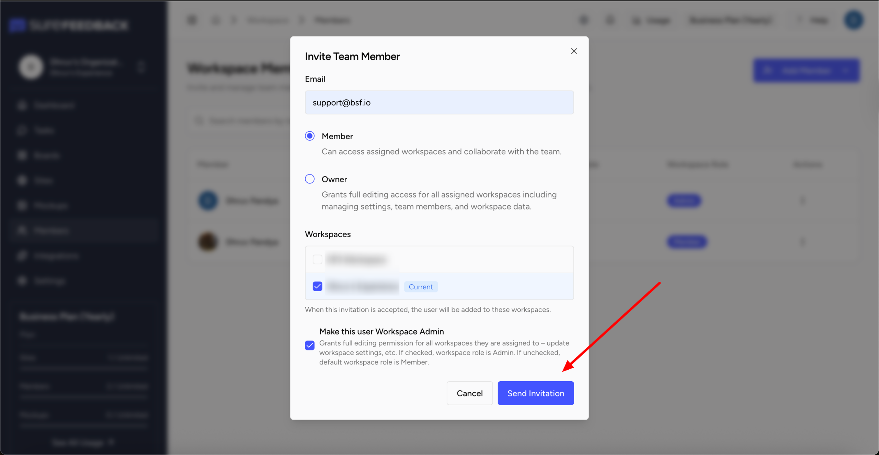Click the sidebar toggle icon in header

(x=192, y=20)
